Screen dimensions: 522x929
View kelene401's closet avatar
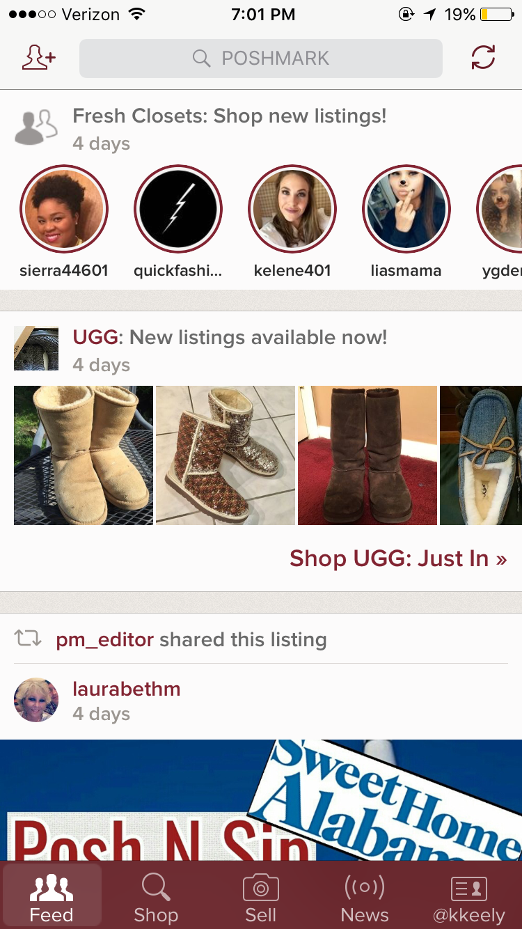tap(292, 209)
